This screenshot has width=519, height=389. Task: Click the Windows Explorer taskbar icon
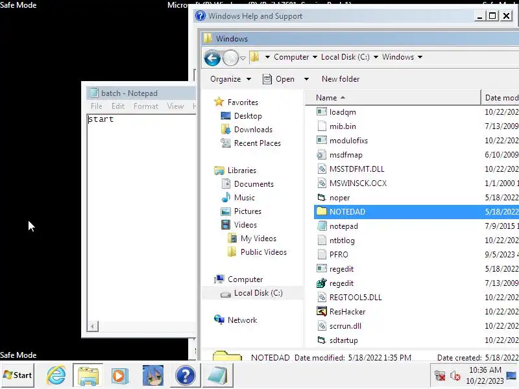pos(88,375)
